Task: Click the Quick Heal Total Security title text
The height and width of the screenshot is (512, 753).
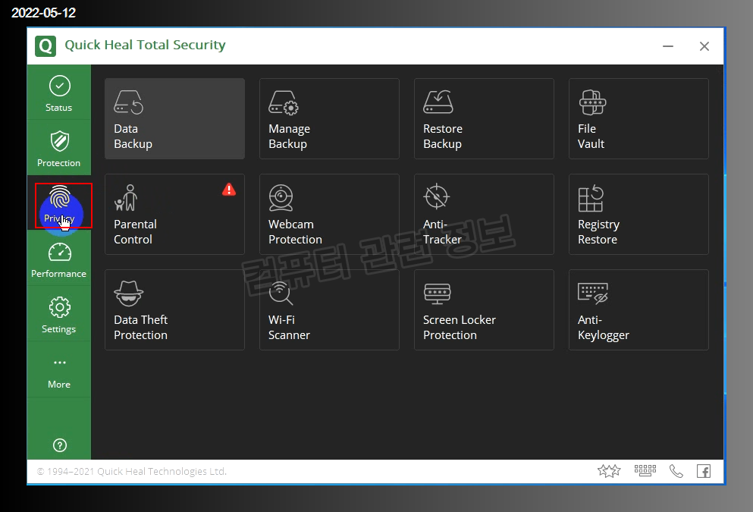Action: 145,46
